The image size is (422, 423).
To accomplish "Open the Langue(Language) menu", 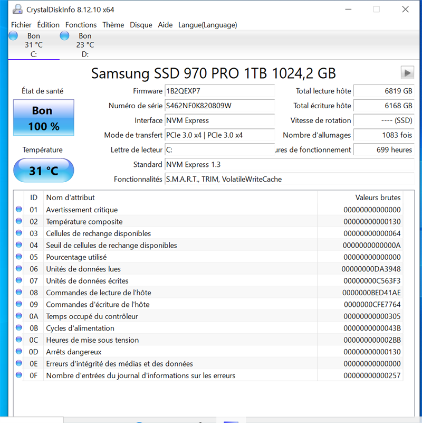I will click(x=208, y=25).
